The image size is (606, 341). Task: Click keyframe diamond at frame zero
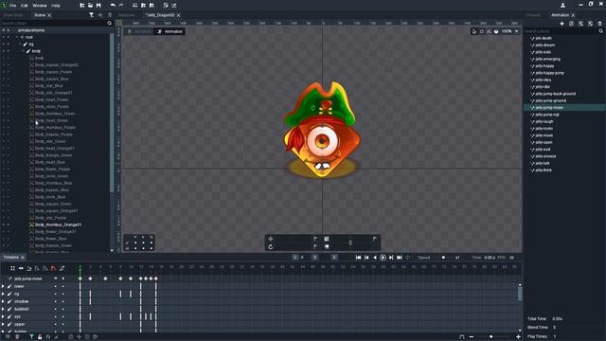coord(80,278)
